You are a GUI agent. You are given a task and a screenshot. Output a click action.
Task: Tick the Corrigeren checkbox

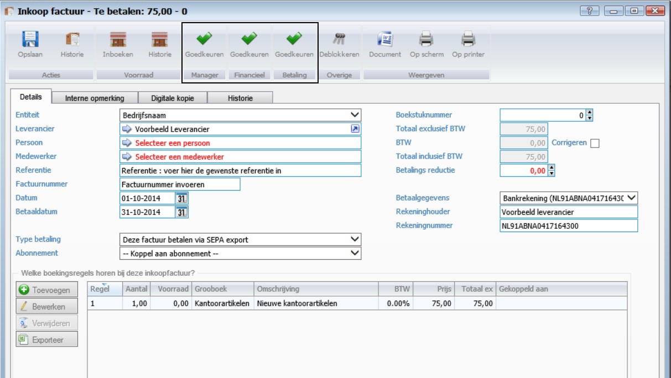click(x=595, y=143)
